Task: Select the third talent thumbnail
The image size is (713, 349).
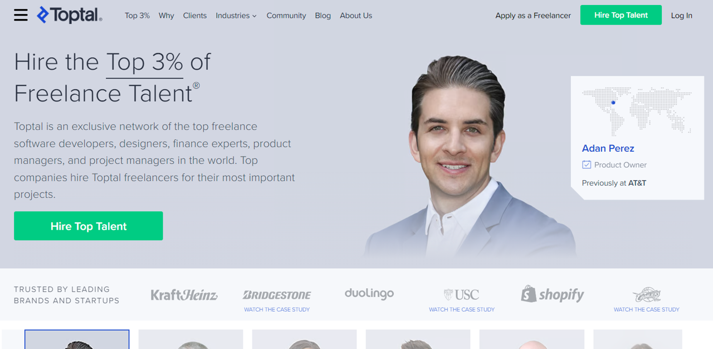Action: pyautogui.click(x=304, y=340)
